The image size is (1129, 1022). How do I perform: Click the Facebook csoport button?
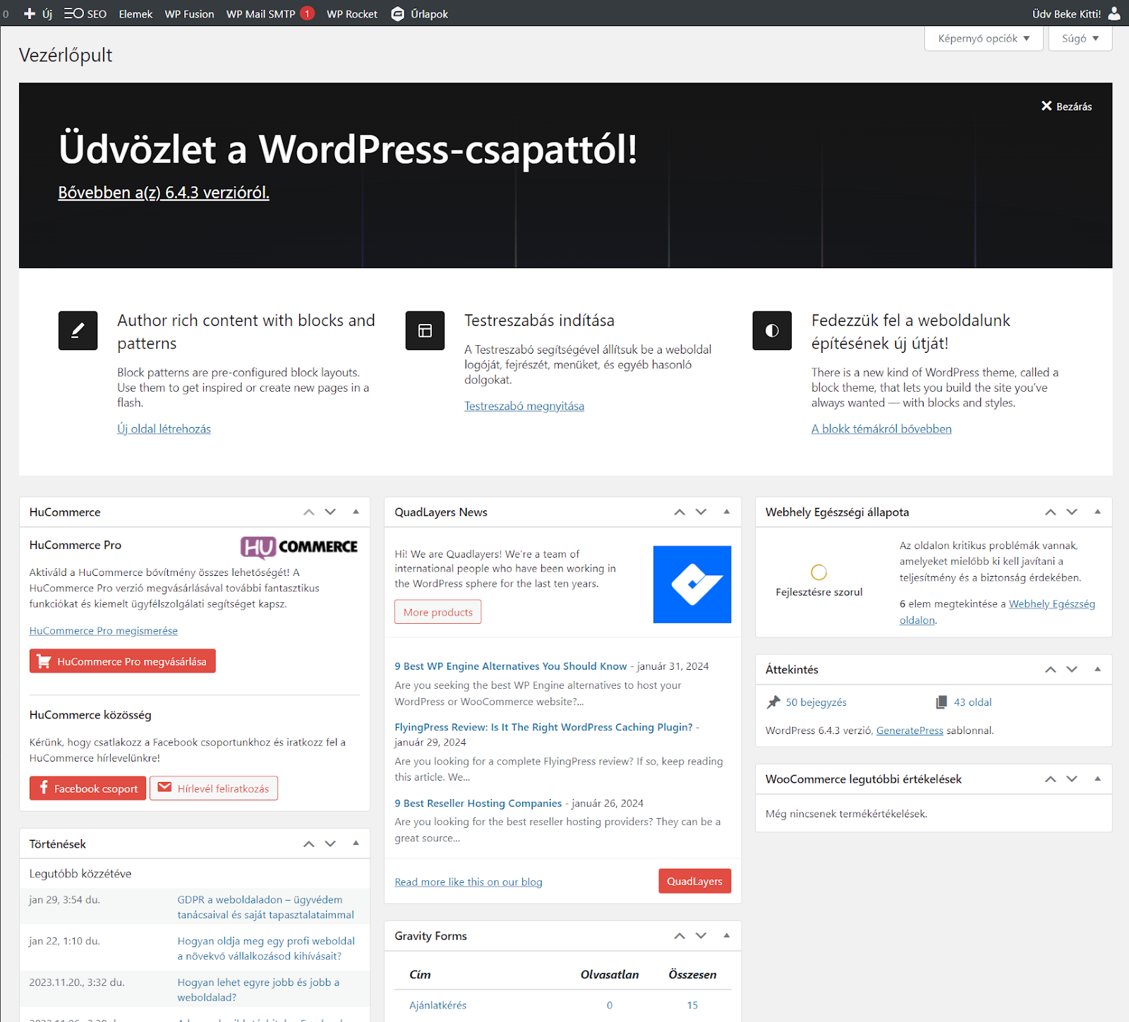[x=88, y=788]
